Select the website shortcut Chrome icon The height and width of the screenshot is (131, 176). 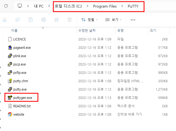click(10, 114)
